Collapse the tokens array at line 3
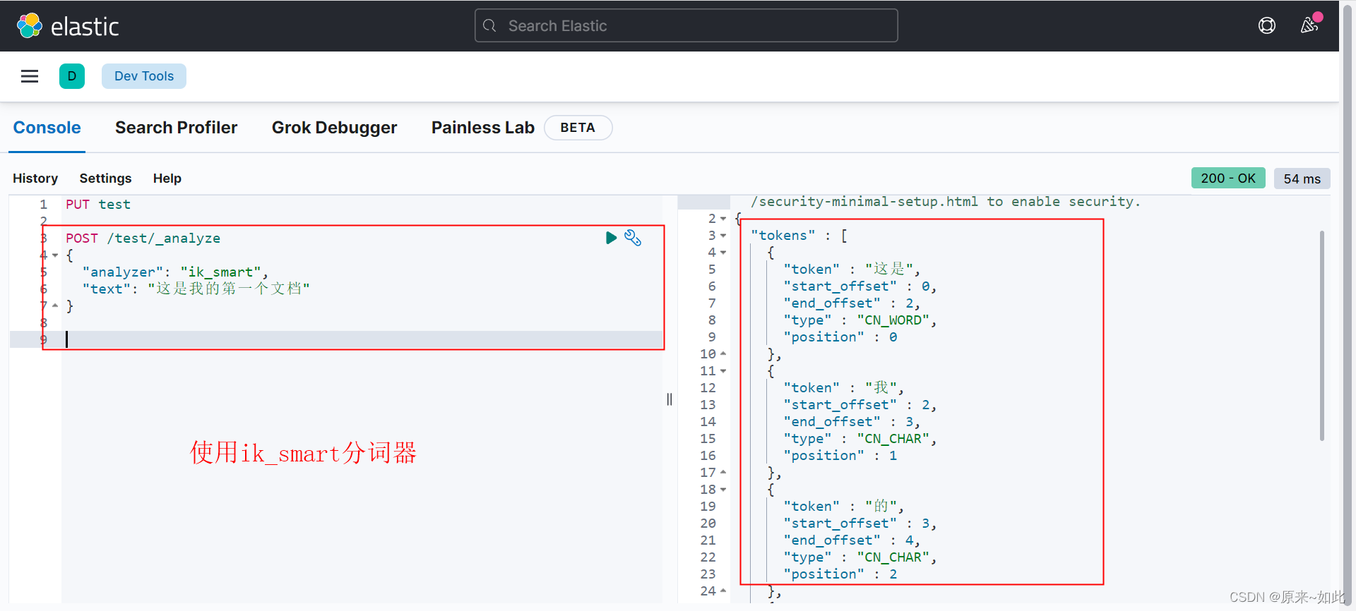This screenshot has width=1356, height=611. tap(723, 236)
